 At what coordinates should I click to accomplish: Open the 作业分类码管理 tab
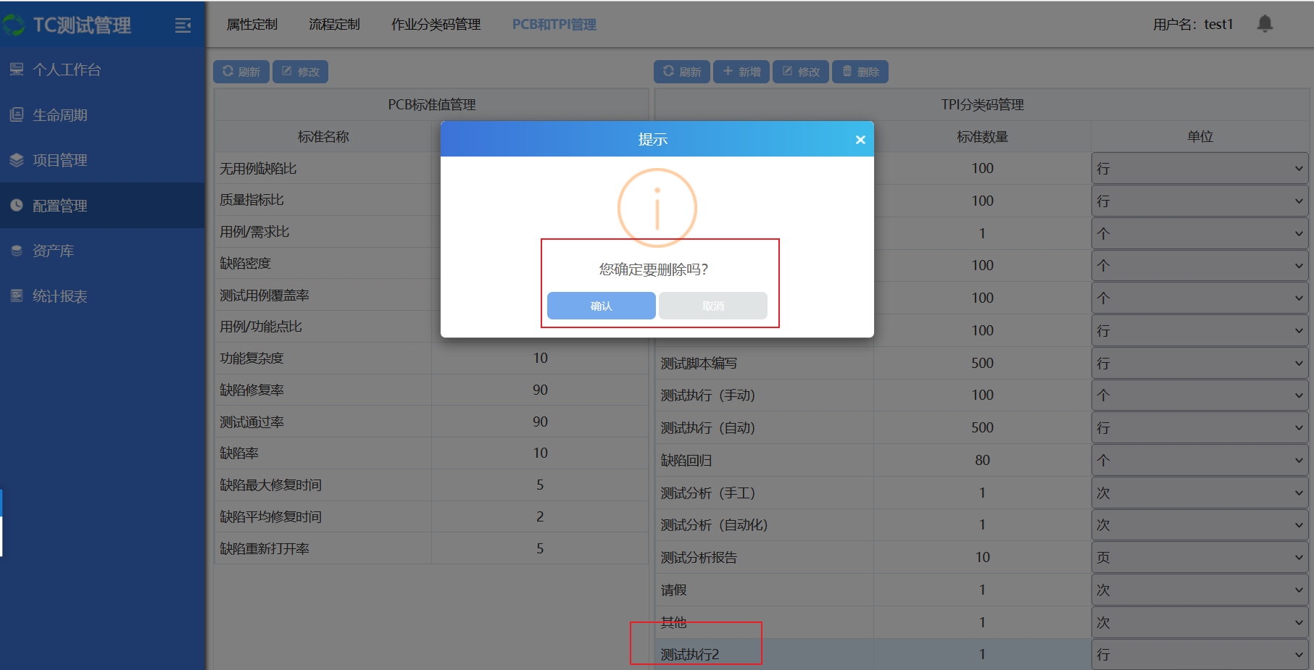436,25
